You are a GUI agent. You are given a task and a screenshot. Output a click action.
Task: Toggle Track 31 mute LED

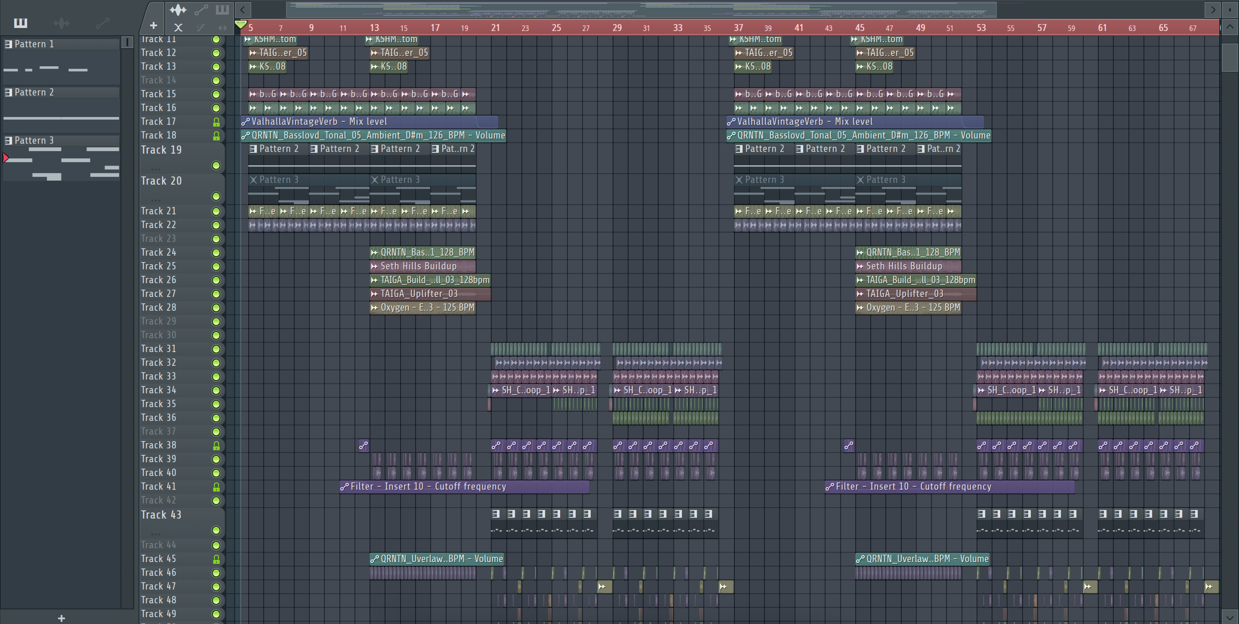pyautogui.click(x=216, y=349)
